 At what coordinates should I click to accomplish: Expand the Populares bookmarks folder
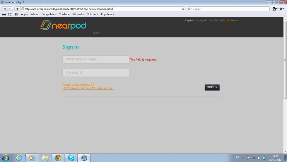(x=108, y=14)
